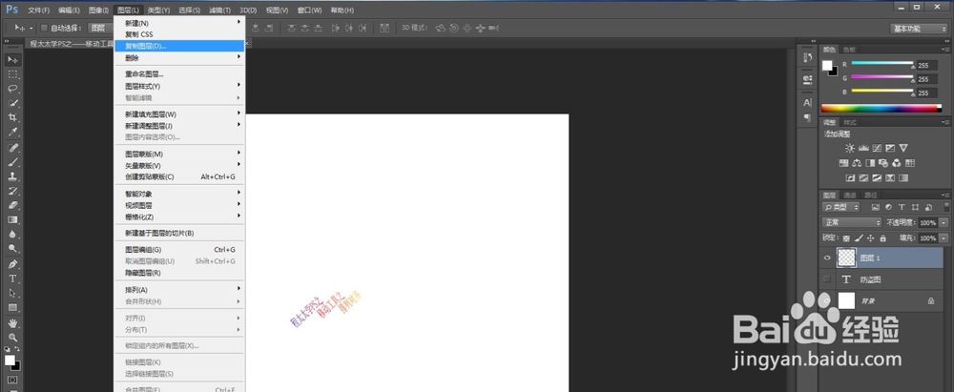Viewport: 954px width, 392px height.
Task: Select the History Brush tool
Action: pyautogui.click(x=12, y=191)
